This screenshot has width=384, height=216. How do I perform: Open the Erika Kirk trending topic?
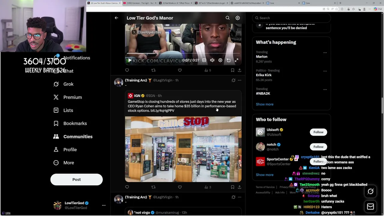[264, 75]
